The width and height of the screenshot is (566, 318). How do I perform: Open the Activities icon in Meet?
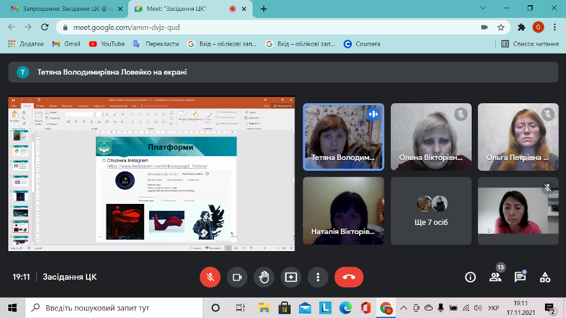pos(545,277)
